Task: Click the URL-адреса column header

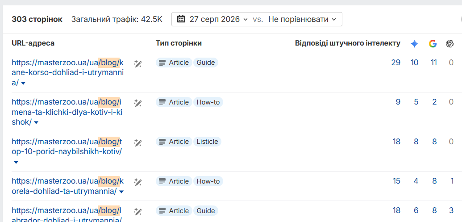Action: pyautogui.click(x=33, y=43)
